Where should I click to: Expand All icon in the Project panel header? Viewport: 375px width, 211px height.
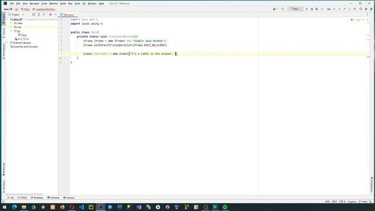coord(39,15)
